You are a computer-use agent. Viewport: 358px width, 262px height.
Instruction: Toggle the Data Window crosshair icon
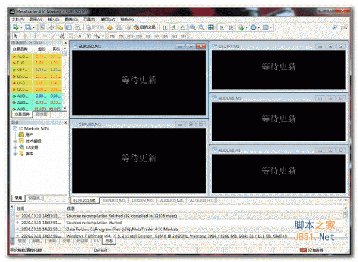(x=51, y=27)
